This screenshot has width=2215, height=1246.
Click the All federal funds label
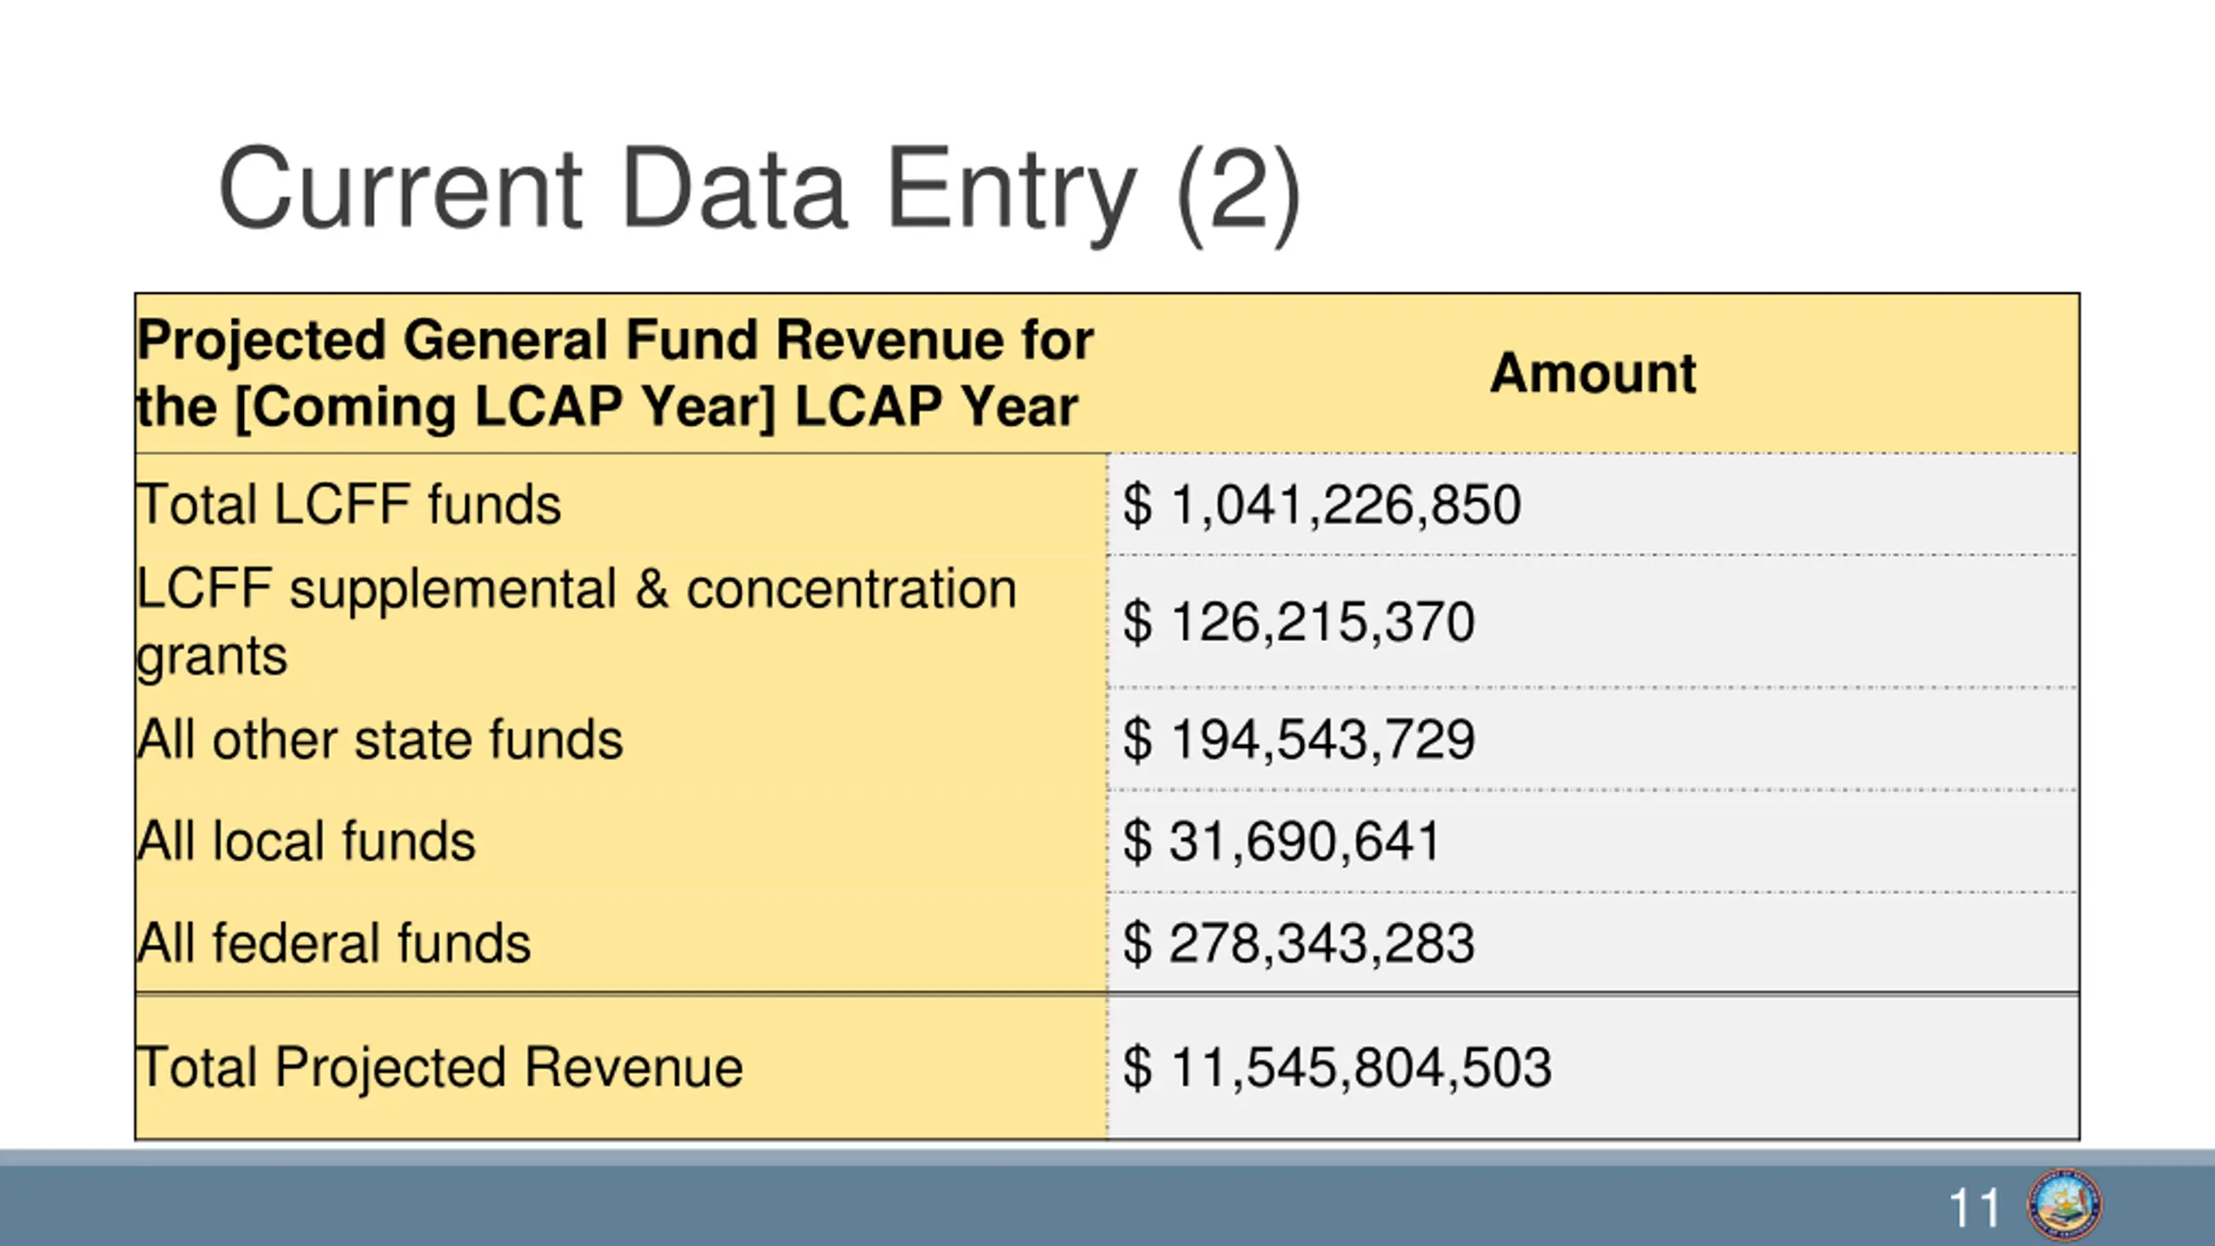point(334,943)
